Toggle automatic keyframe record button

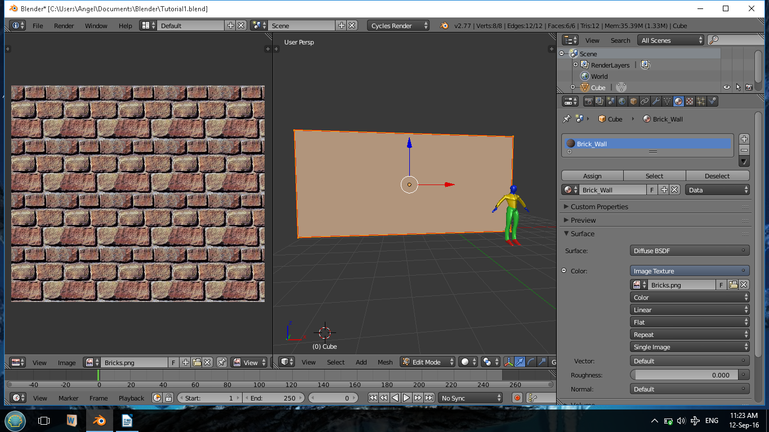517,398
